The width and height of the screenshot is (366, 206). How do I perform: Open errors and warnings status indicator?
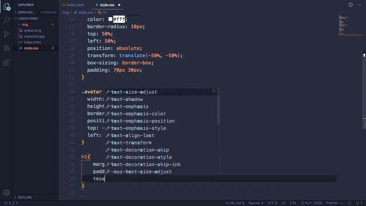pyautogui.click(x=11, y=203)
